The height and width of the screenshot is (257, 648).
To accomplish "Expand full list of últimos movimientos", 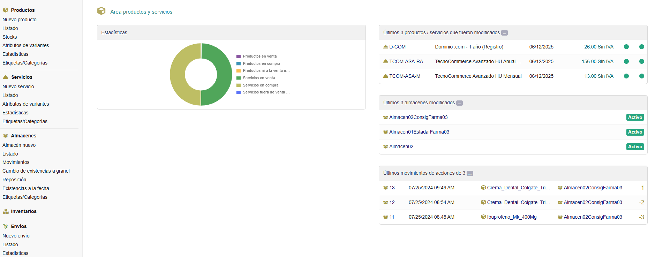I will coord(470,174).
